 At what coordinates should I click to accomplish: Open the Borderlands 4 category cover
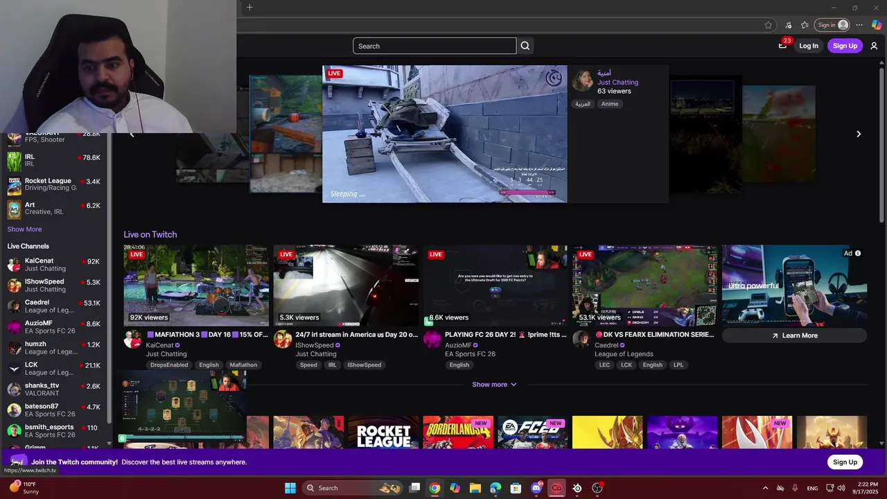coord(458,432)
